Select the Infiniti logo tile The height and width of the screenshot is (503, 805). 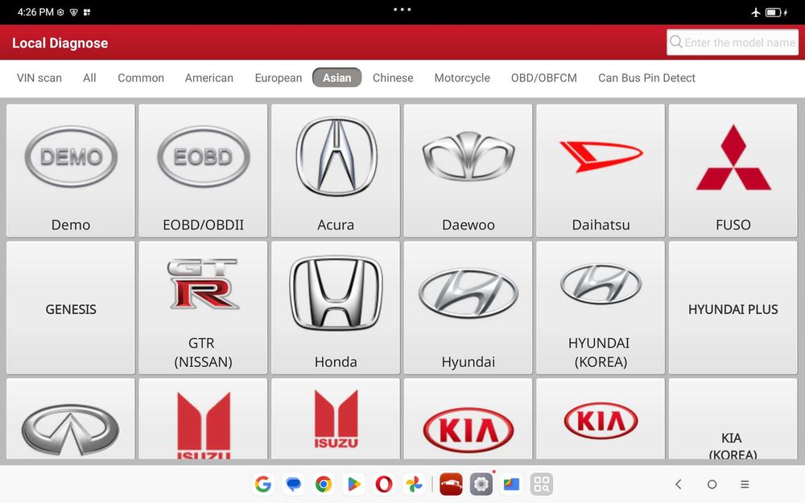pos(71,418)
